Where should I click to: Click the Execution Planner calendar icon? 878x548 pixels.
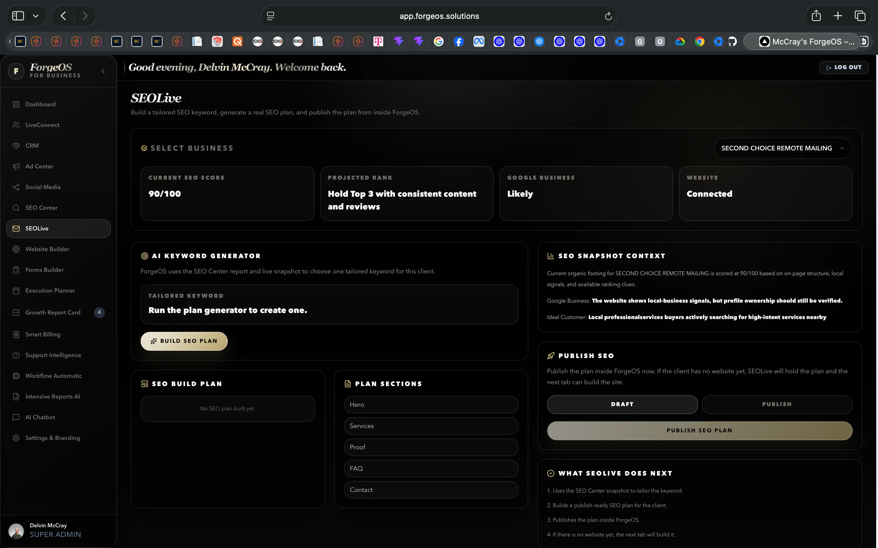[16, 291]
